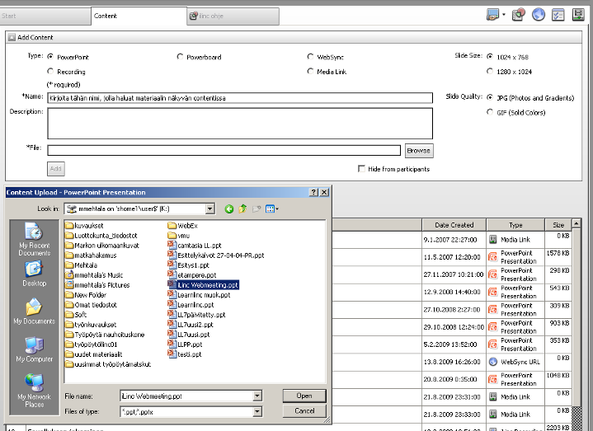The height and width of the screenshot is (431, 593).
Task: Select the camtasia LL.ppt file
Action: (195, 245)
